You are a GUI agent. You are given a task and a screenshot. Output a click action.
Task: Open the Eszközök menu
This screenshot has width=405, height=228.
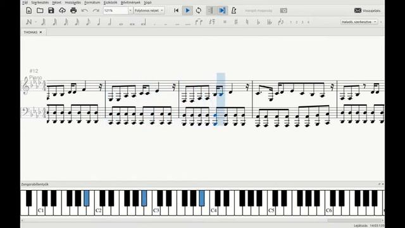point(110,3)
